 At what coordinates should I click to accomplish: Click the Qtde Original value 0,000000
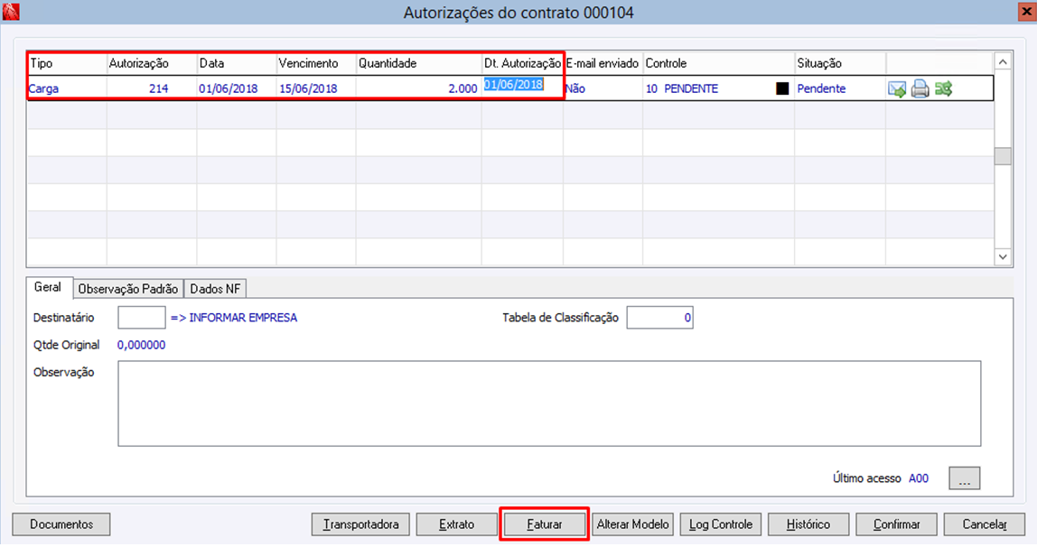click(x=142, y=345)
